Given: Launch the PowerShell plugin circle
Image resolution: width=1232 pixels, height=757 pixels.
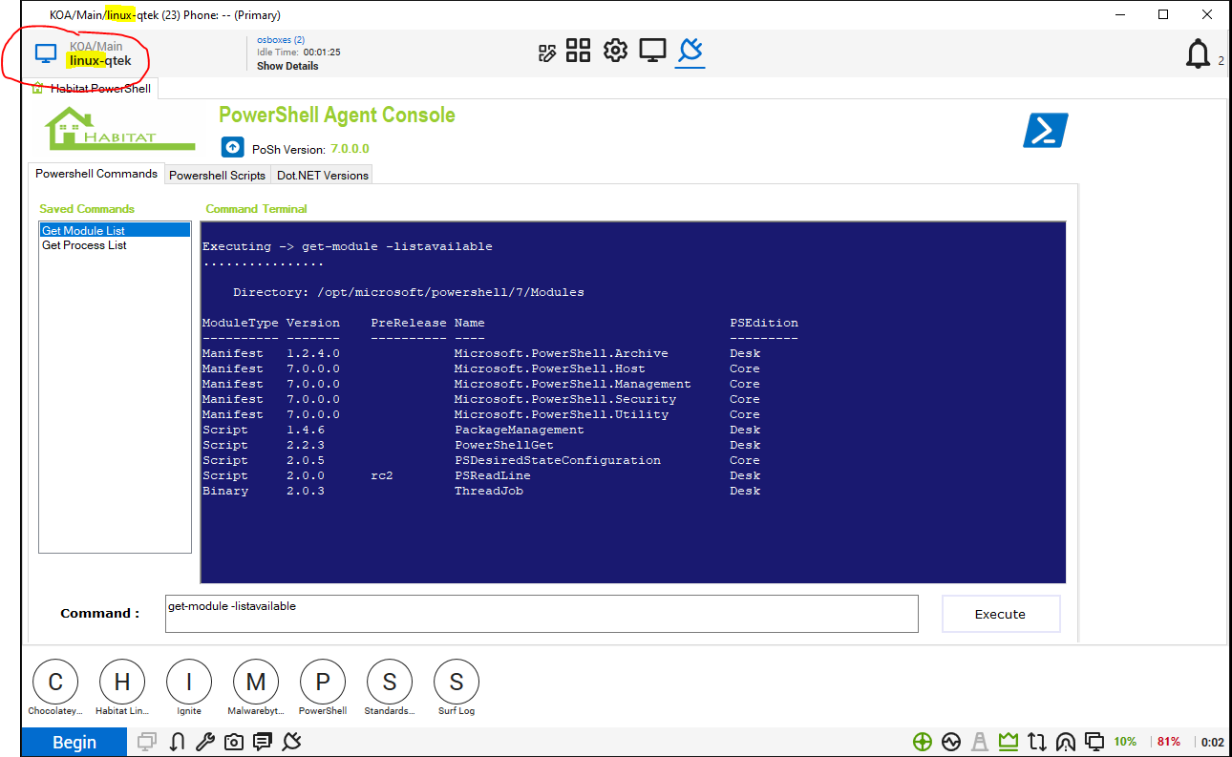Looking at the screenshot, I should [323, 682].
